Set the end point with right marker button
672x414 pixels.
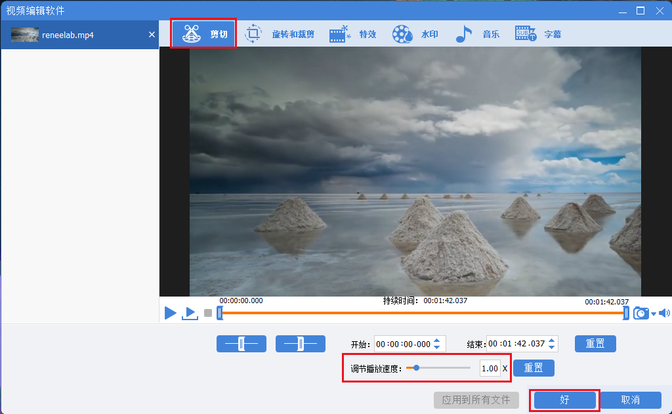301,344
